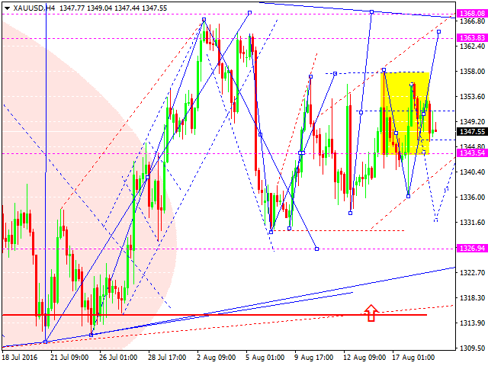Click price axis value 1336.00
Viewport: 488px width, 366px height.
[x=472, y=197]
